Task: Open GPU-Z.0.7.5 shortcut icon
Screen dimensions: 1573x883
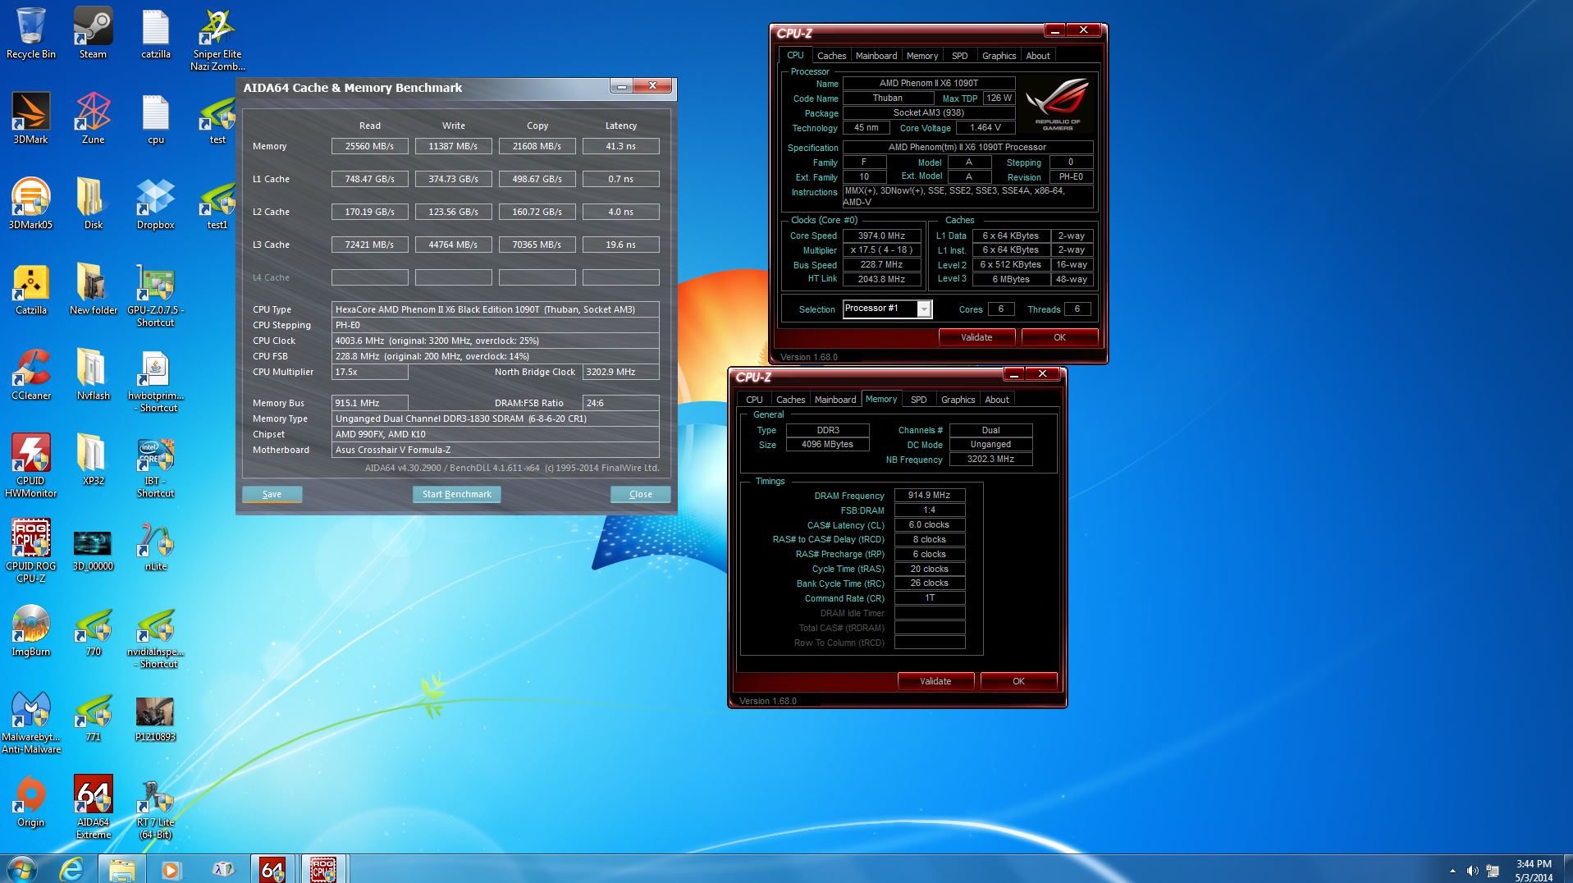Action: (x=155, y=295)
